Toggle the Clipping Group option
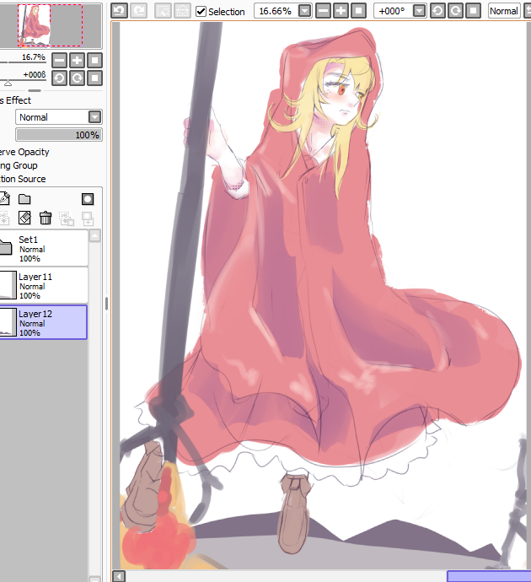Screen dimensions: 531x582 (x=19, y=165)
